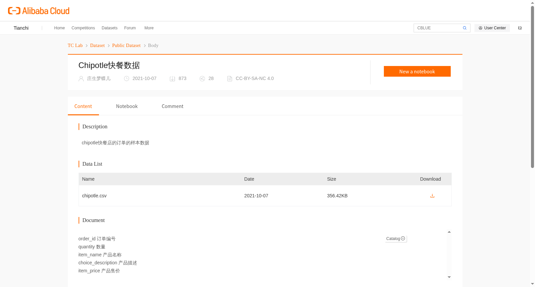The image size is (535, 287).
Task: Open the Home menu item
Action: tap(60, 28)
